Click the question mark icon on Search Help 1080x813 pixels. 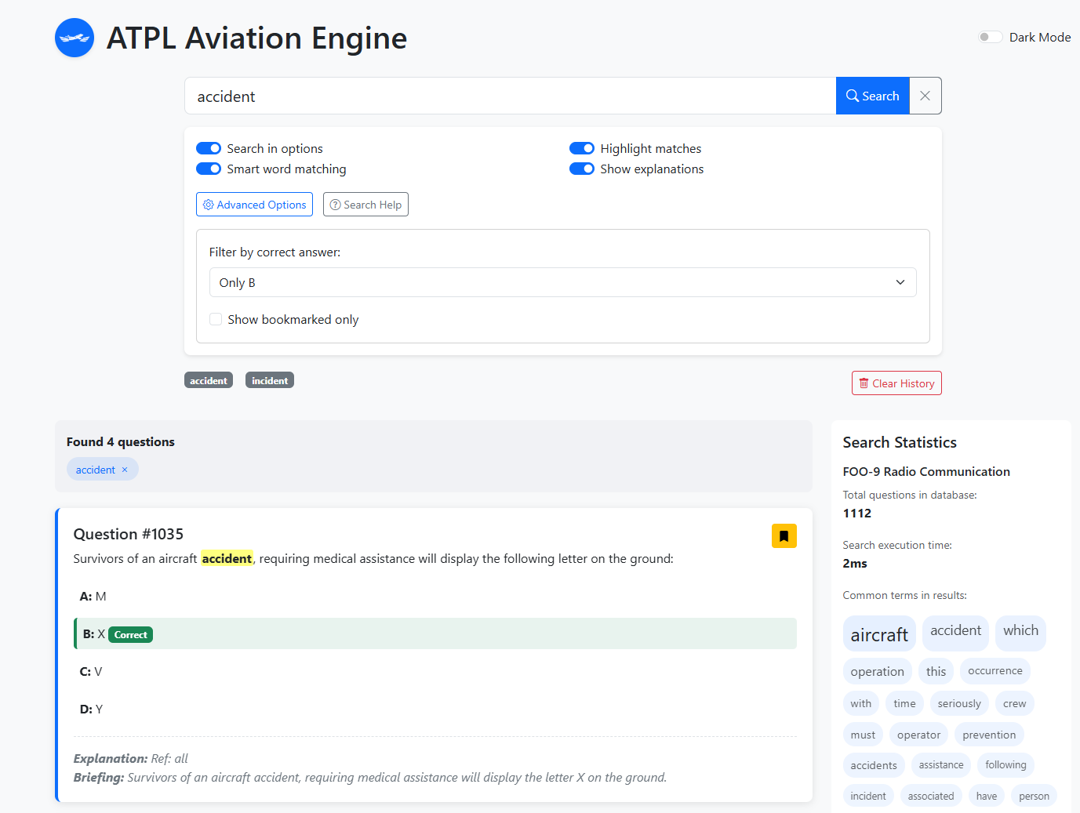(335, 204)
